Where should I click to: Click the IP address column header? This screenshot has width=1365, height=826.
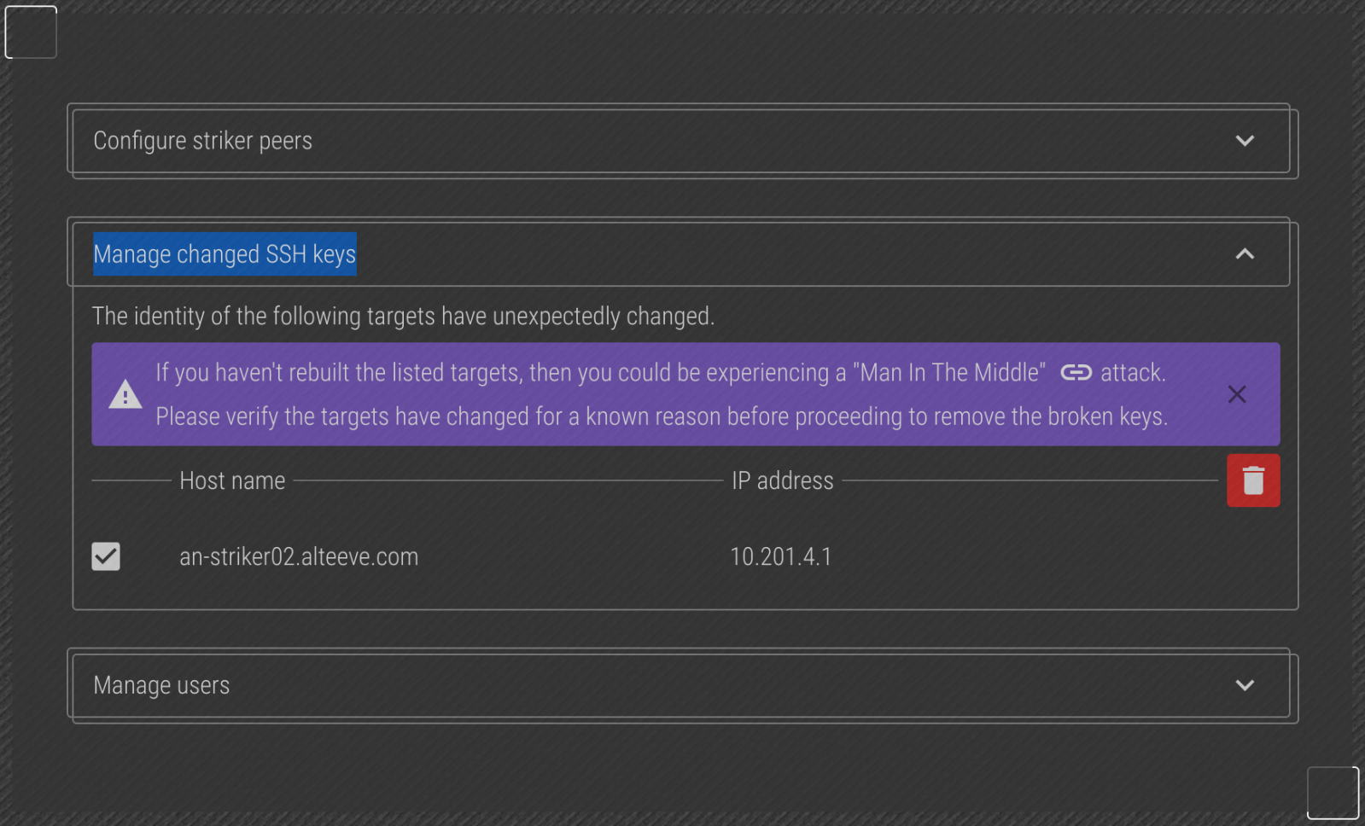pyautogui.click(x=782, y=480)
